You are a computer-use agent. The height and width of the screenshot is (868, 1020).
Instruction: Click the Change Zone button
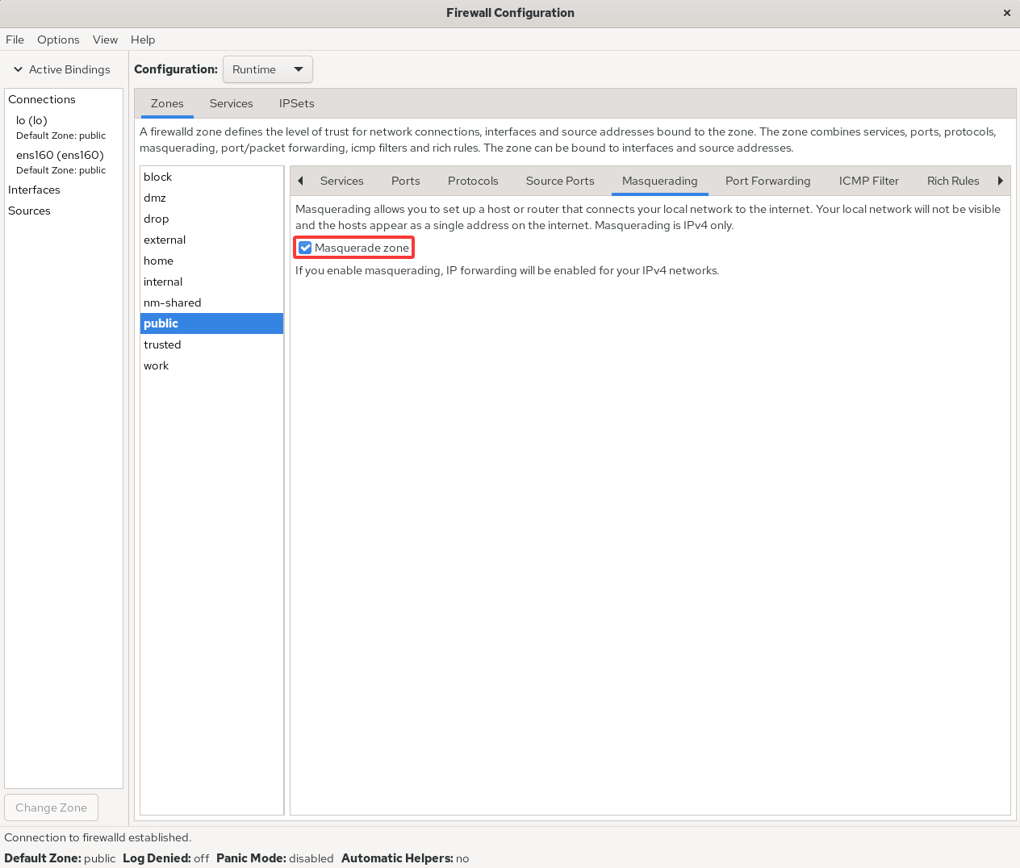click(51, 807)
